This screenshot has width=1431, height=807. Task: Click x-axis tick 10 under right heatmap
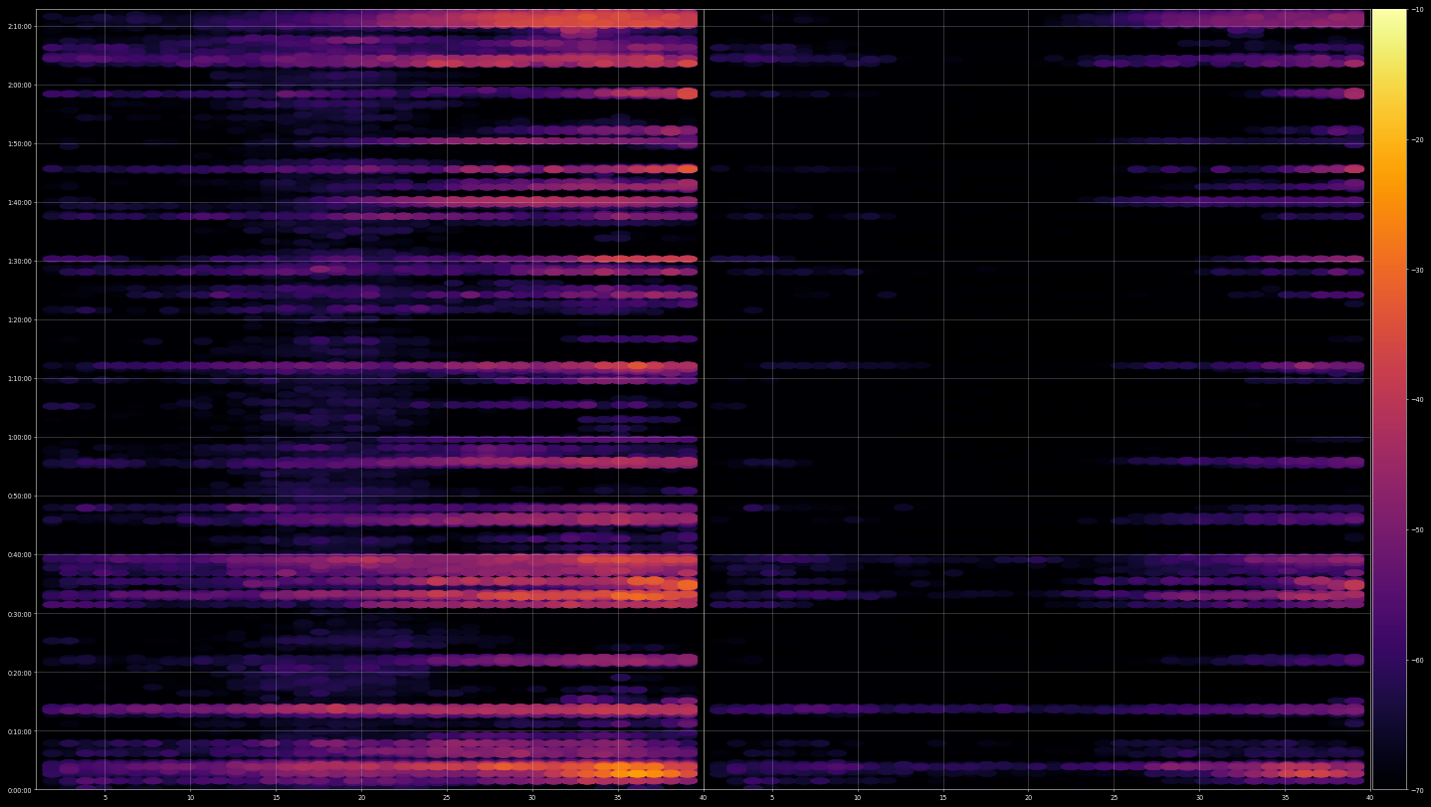click(x=857, y=798)
